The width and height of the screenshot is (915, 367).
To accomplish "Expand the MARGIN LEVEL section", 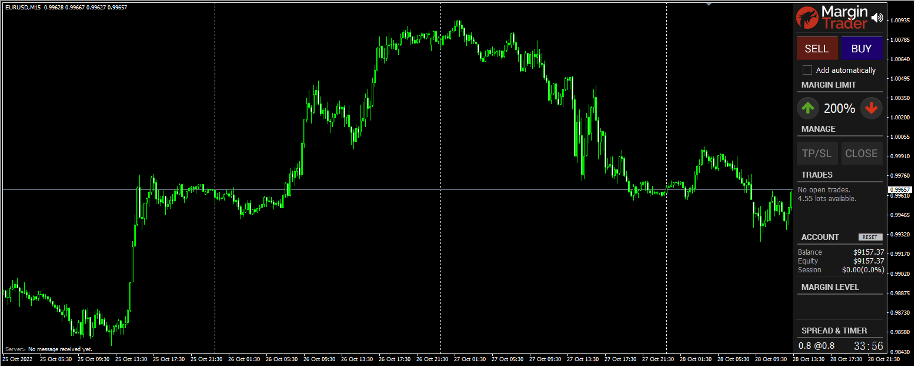I will tap(830, 287).
